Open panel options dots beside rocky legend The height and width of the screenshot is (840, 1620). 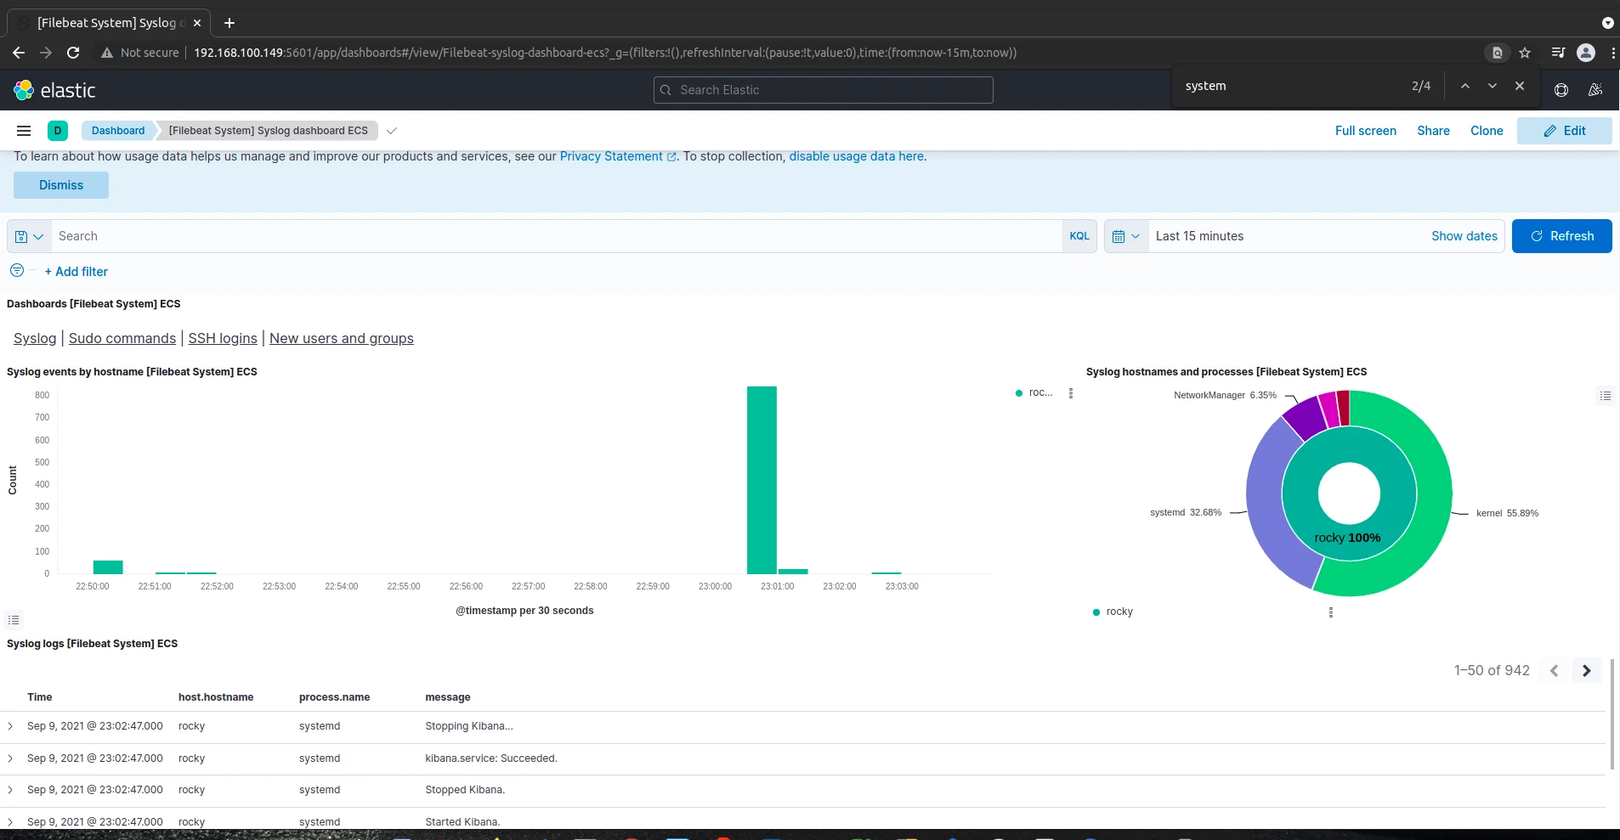tap(1329, 612)
